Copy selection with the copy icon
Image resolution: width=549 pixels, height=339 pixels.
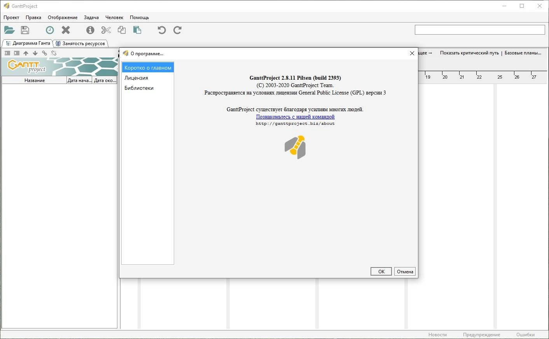point(122,30)
